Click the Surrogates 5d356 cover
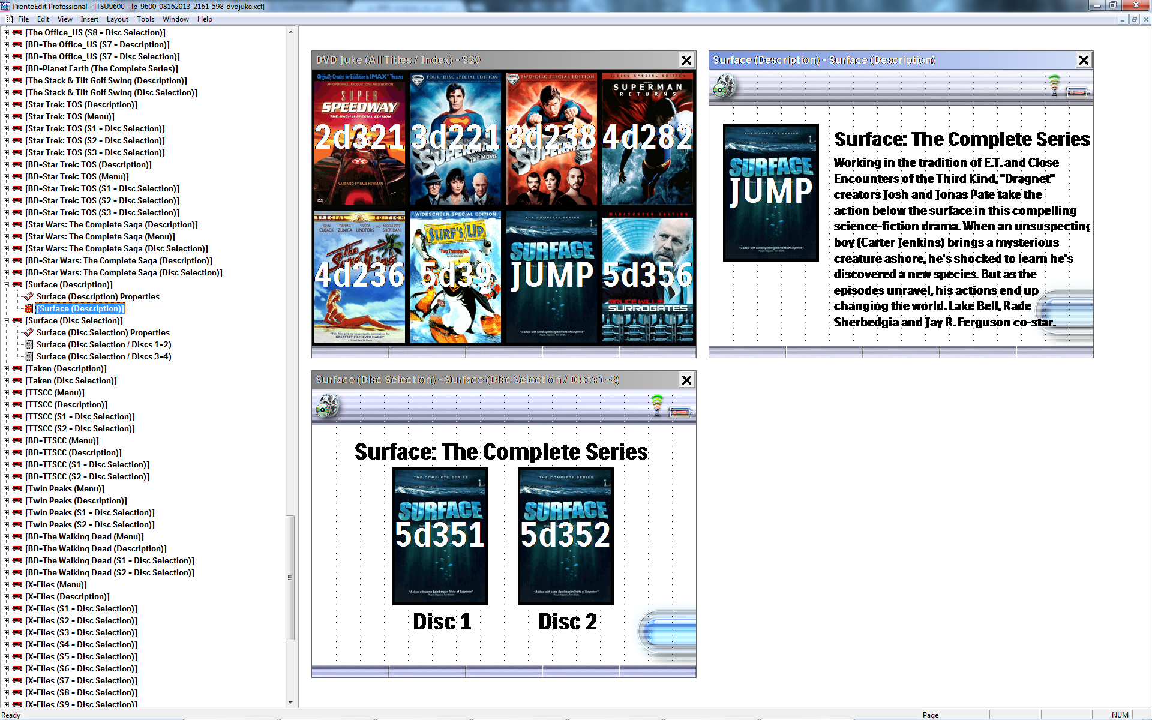 tap(647, 277)
